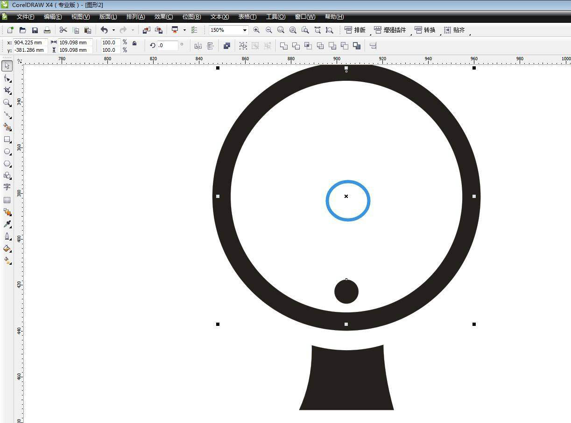Click the Cut scissors icon
571x423 pixels.
[63, 30]
